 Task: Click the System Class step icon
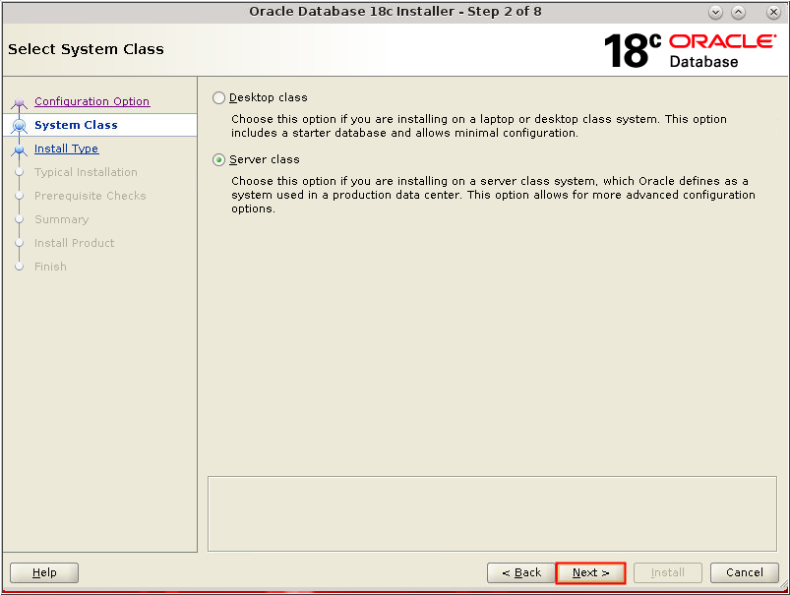click(x=20, y=125)
